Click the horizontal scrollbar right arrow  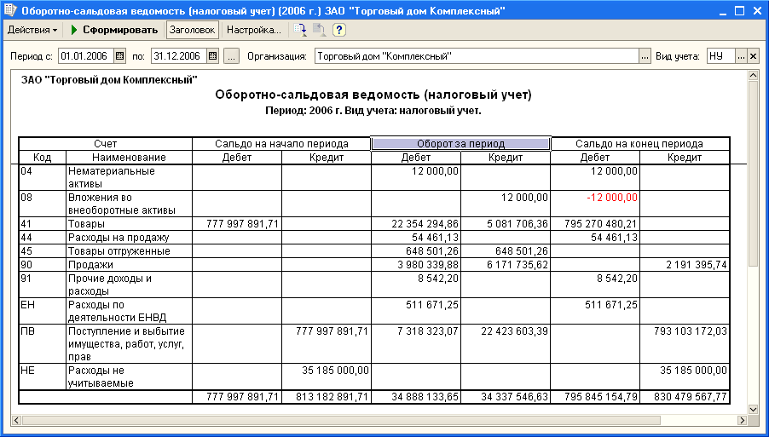(x=742, y=420)
